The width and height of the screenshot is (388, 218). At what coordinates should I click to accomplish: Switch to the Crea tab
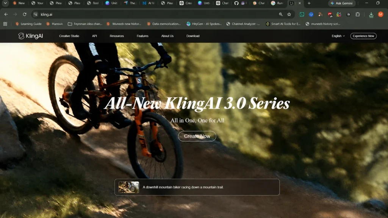click(x=186, y=3)
